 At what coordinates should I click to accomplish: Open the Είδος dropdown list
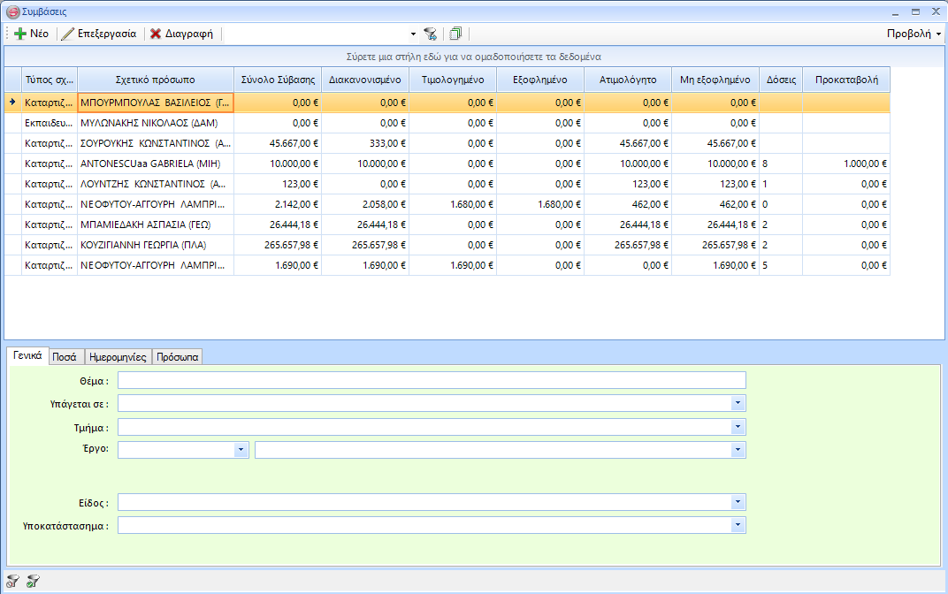point(738,502)
